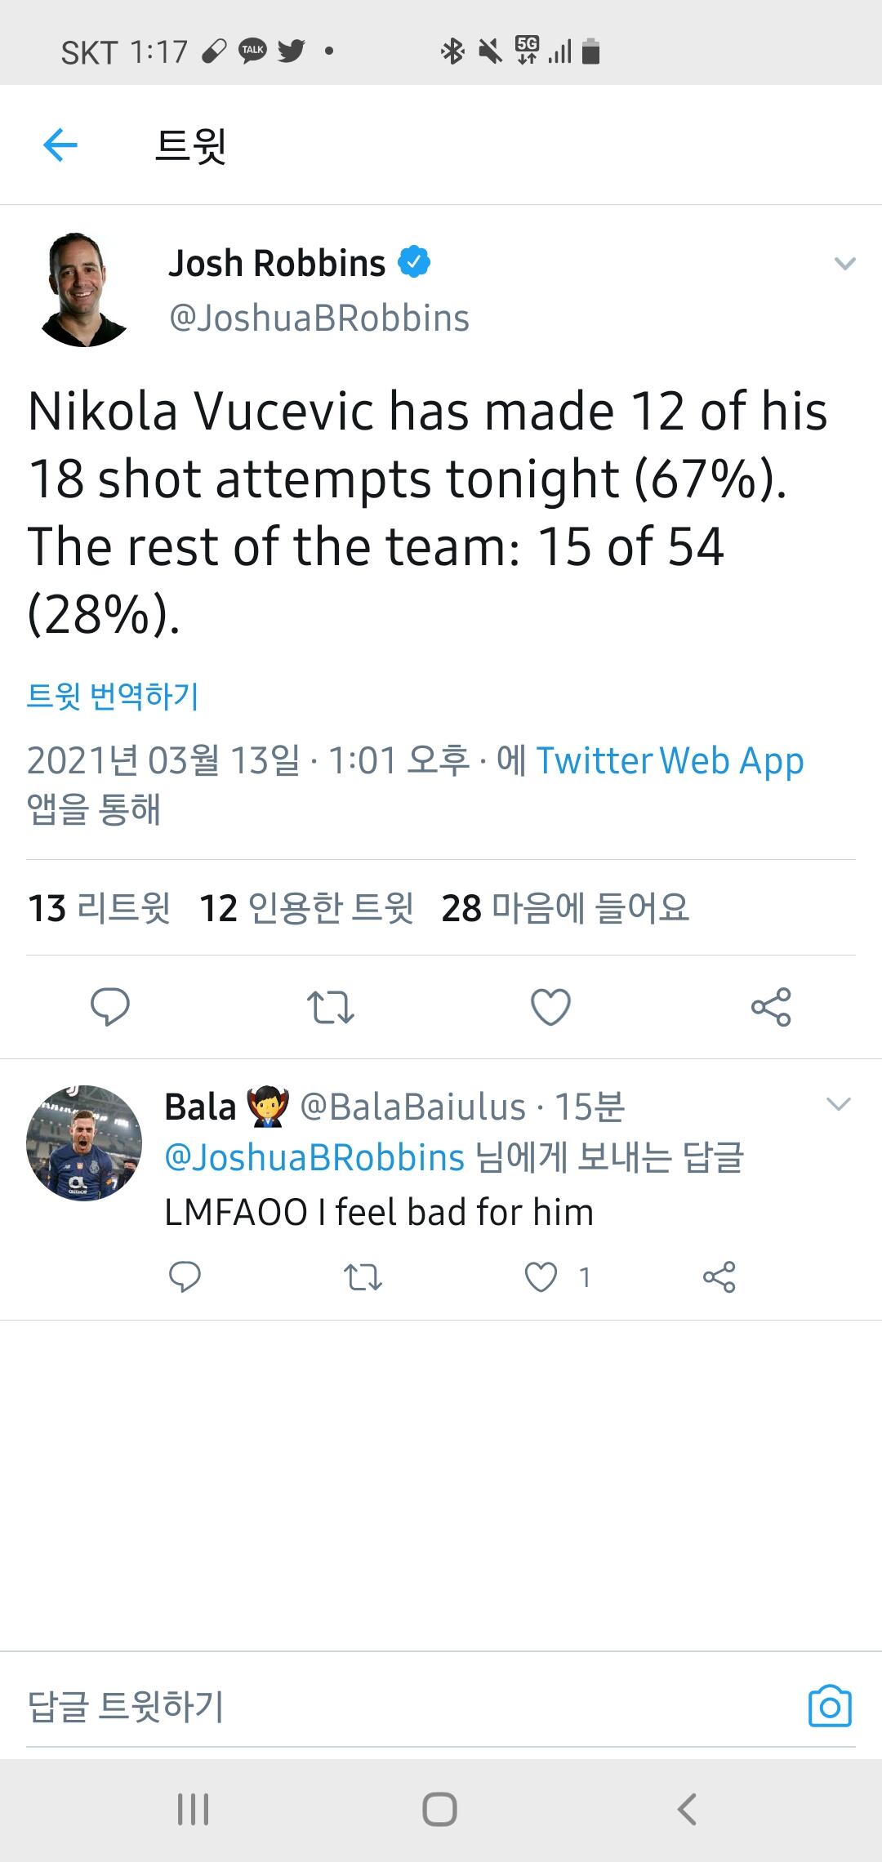Reply to Bala's comment
Screen dimensions: 882x1862
185,1276
